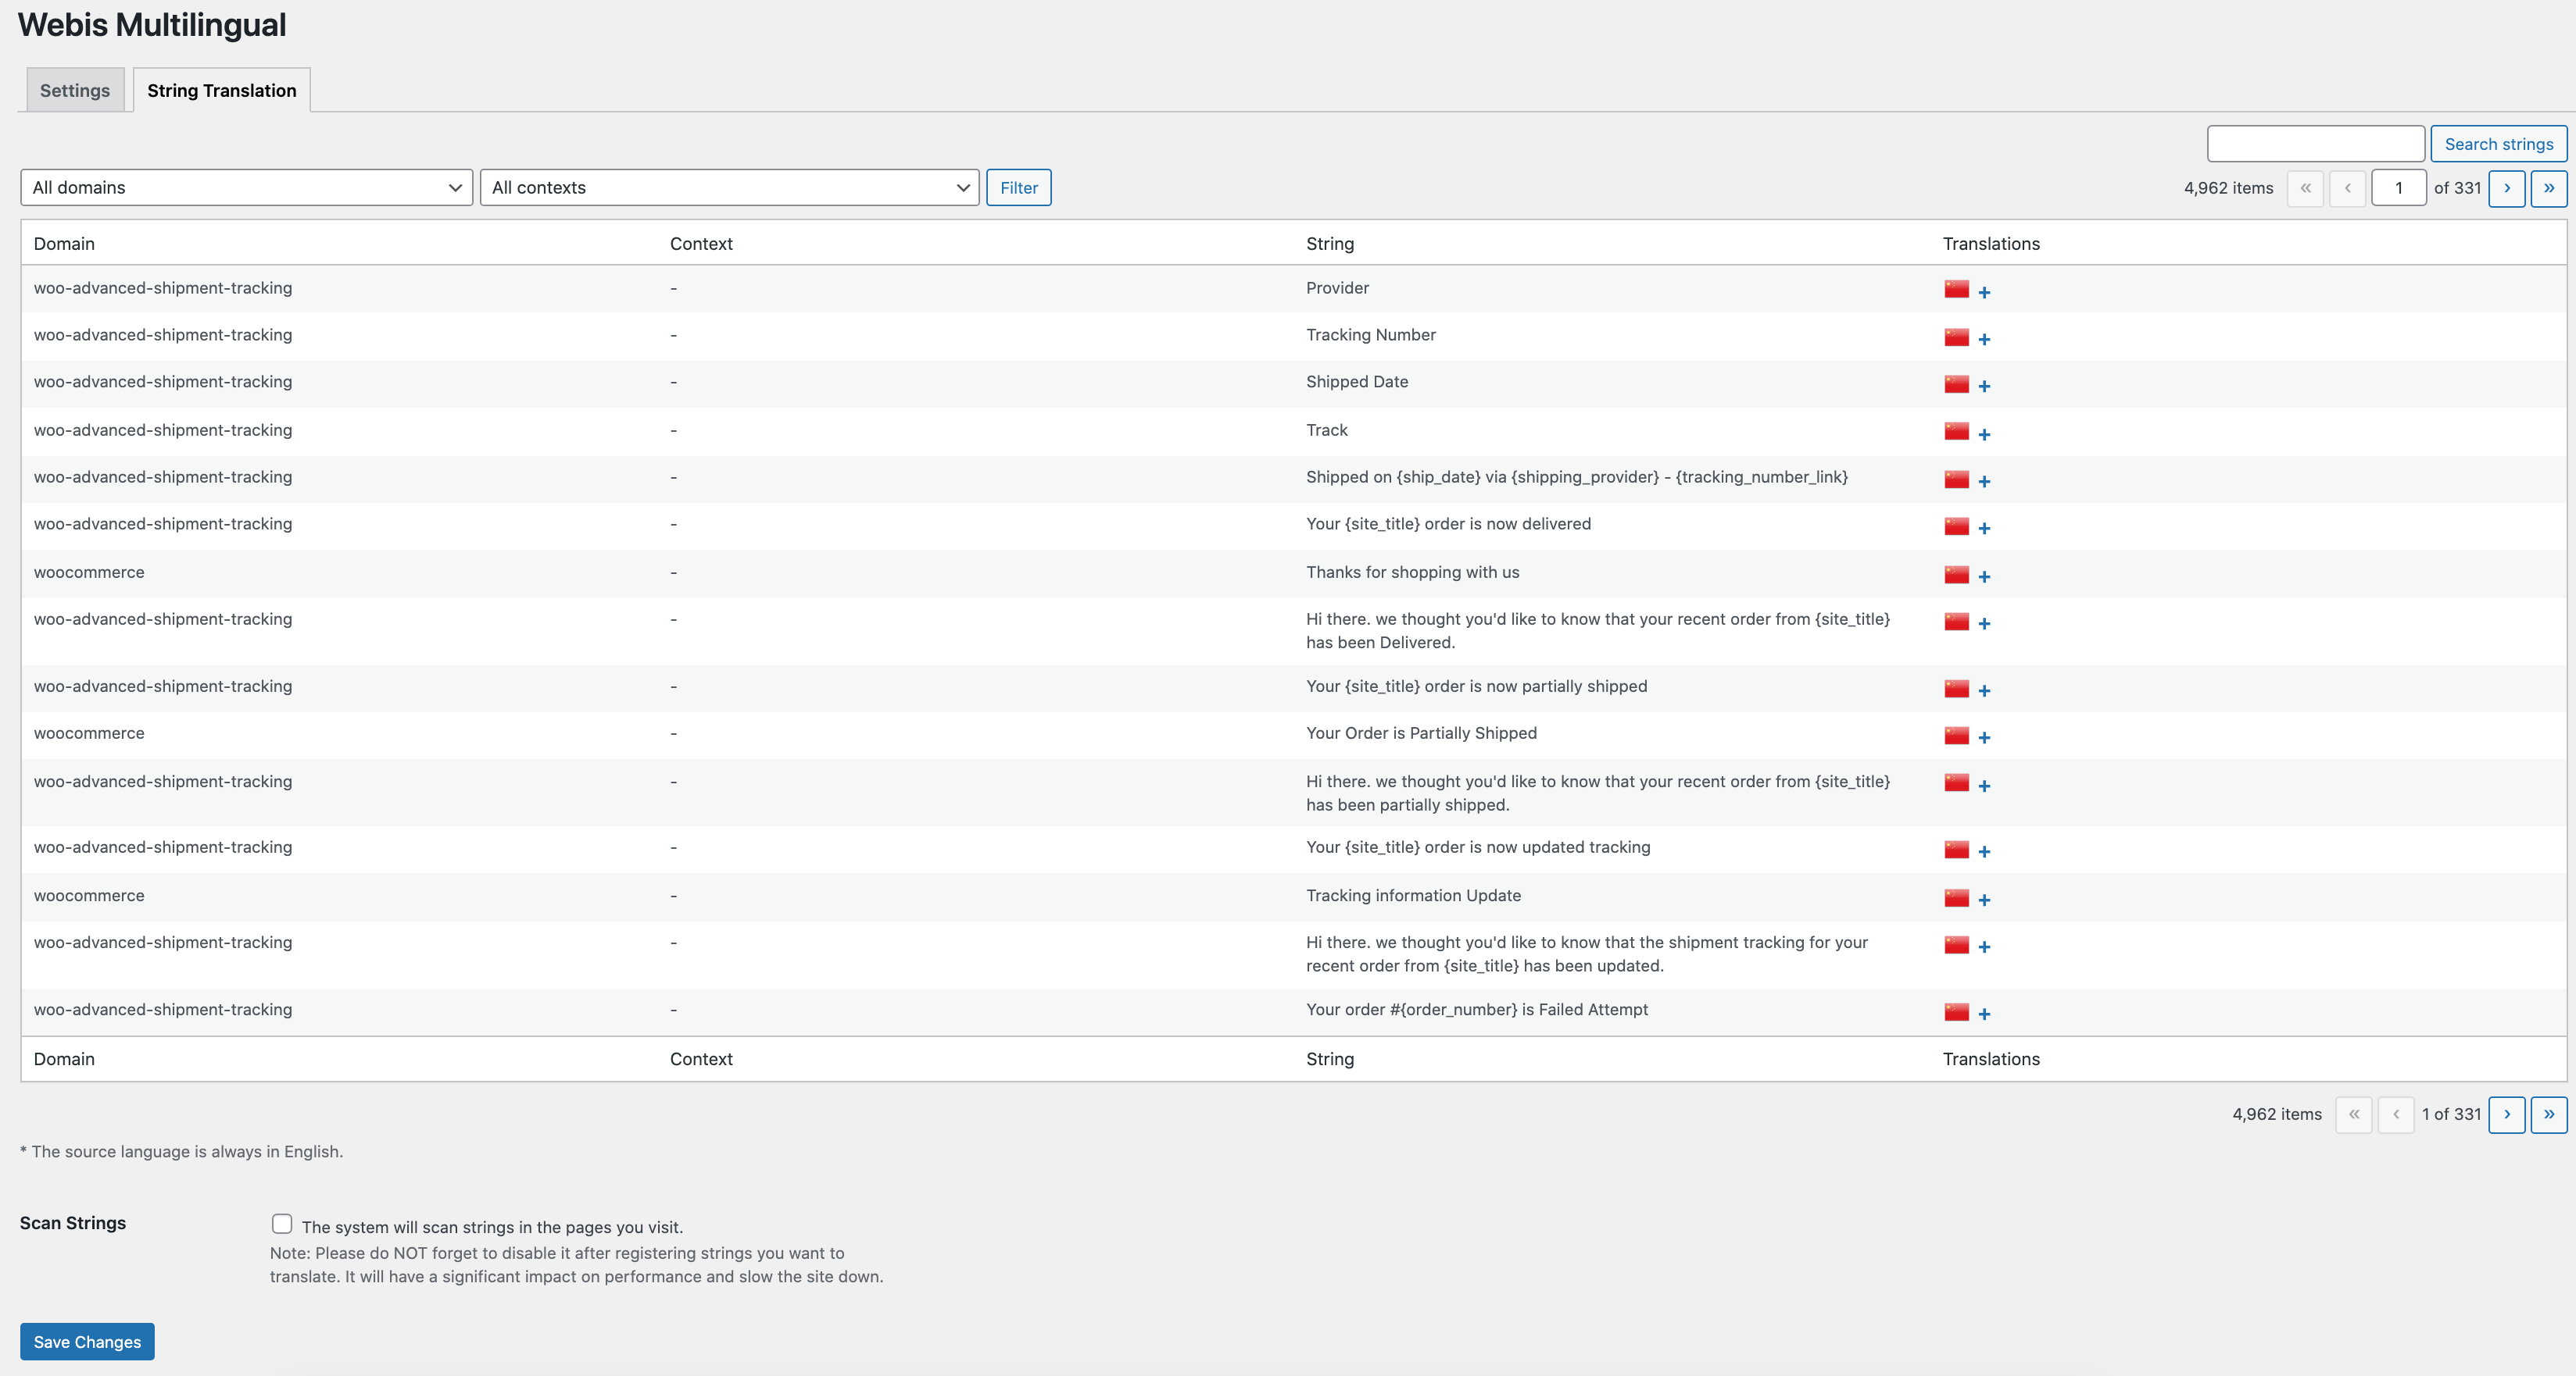Enable the Scan Strings checkbox
The height and width of the screenshot is (1376, 2576).
[x=282, y=1223]
